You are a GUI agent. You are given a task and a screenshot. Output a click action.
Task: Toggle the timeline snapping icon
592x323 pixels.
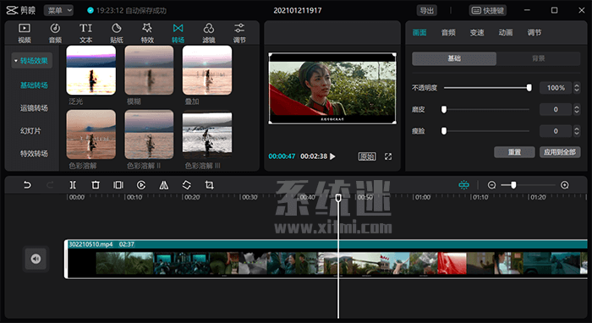(463, 185)
